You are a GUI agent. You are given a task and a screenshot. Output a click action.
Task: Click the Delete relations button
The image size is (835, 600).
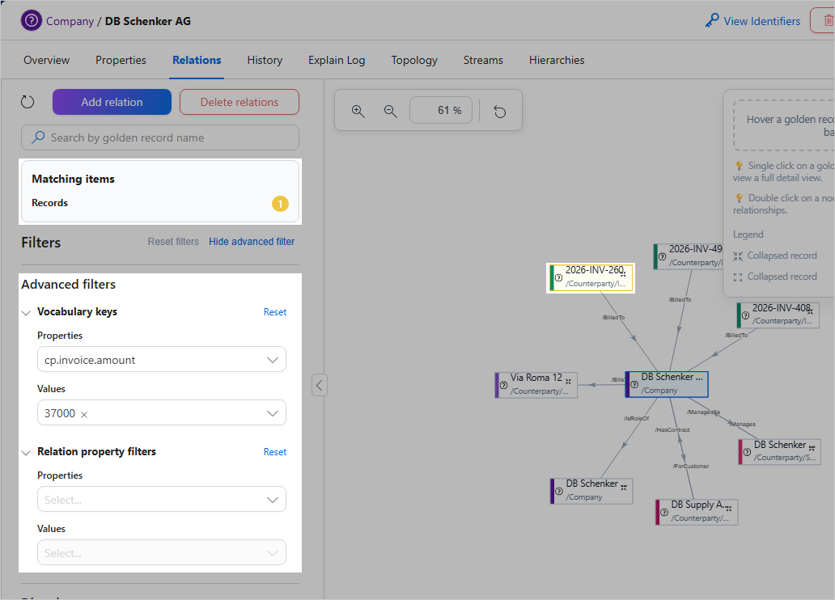[x=239, y=102]
